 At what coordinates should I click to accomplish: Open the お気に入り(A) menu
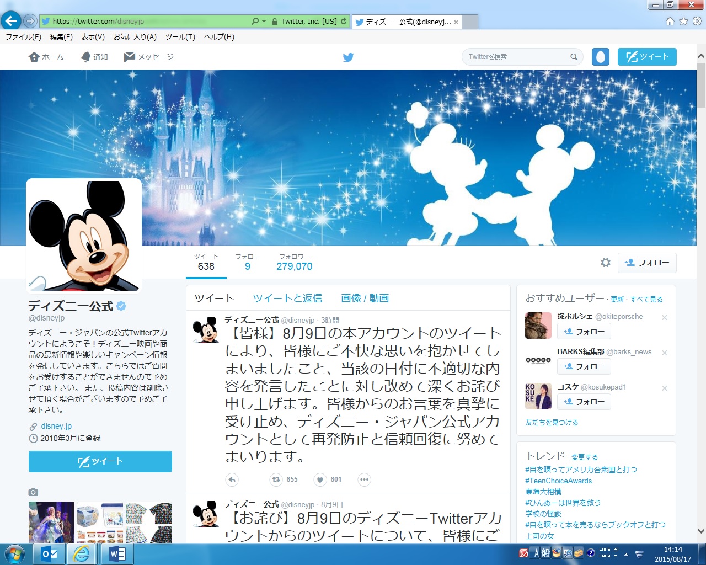[135, 37]
